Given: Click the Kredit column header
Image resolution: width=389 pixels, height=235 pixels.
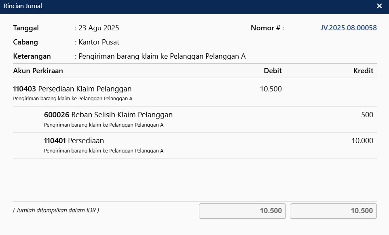Looking at the screenshot, I should click(363, 71).
